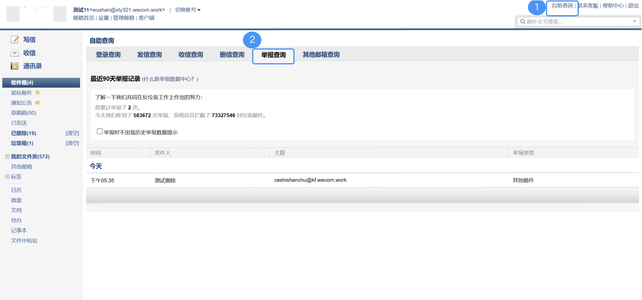
Task: Click 清空 next to 已删除 folder
Action: tap(72, 133)
